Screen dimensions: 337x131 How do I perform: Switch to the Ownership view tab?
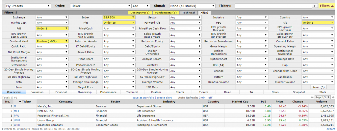pyautogui.click(x=85, y=92)
